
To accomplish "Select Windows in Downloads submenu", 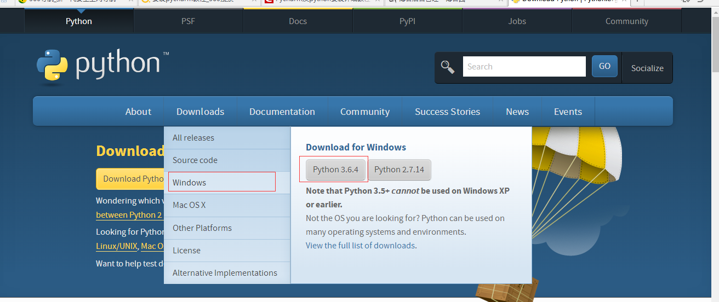I will (x=227, y=183).
